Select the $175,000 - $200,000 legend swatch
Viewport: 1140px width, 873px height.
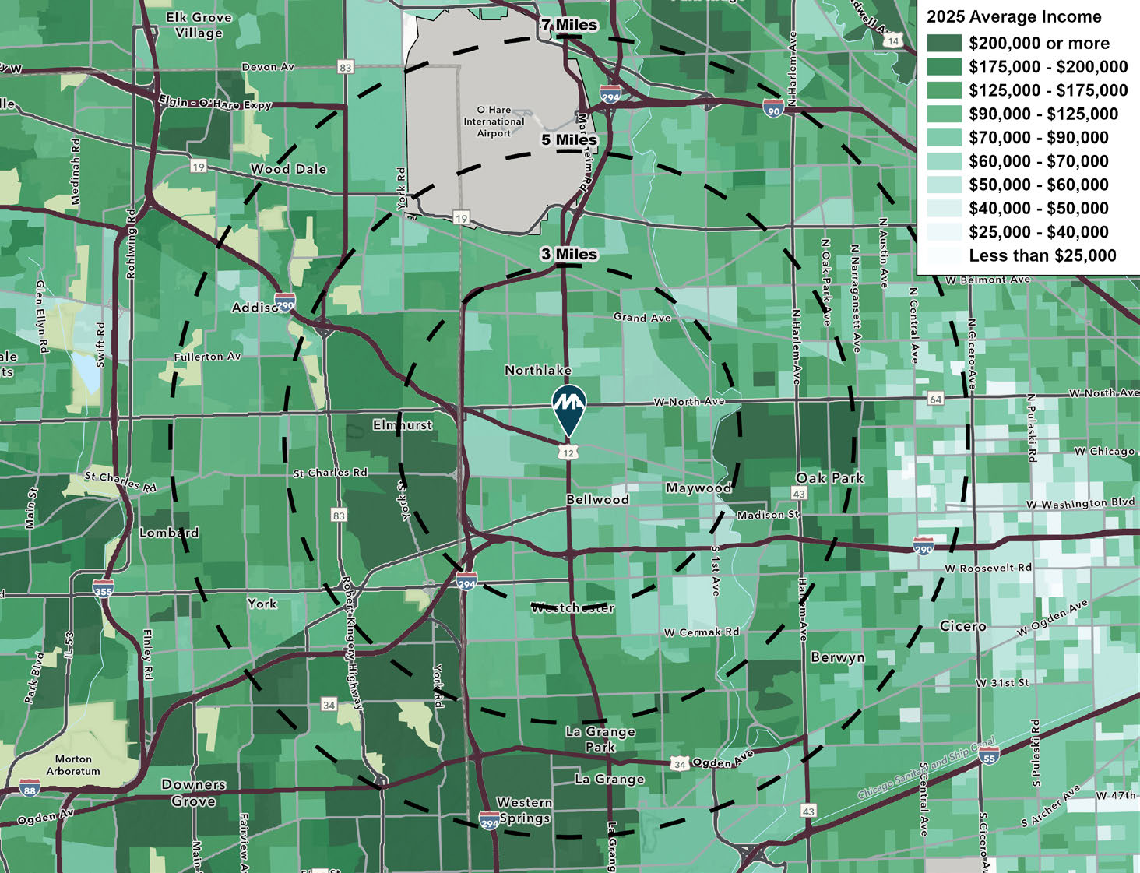click(x=944, y=66)
